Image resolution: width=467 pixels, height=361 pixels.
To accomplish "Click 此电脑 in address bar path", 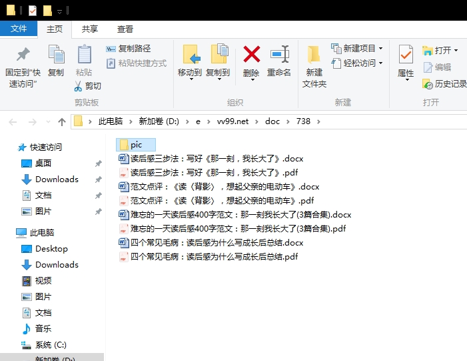I will (x=111, y=121).
